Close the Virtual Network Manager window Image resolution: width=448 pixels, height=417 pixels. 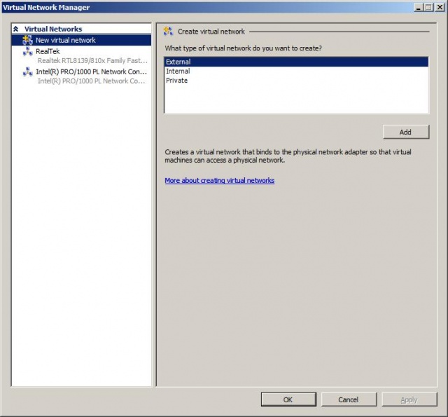point(439,7)
